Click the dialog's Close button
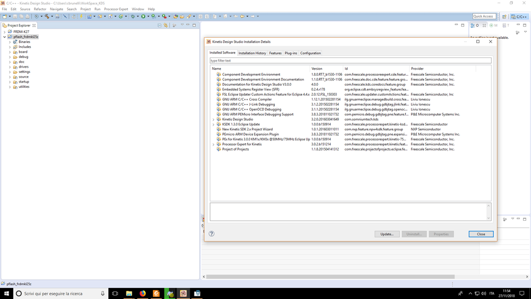This screenshot has height=299, width=531. 481,234
